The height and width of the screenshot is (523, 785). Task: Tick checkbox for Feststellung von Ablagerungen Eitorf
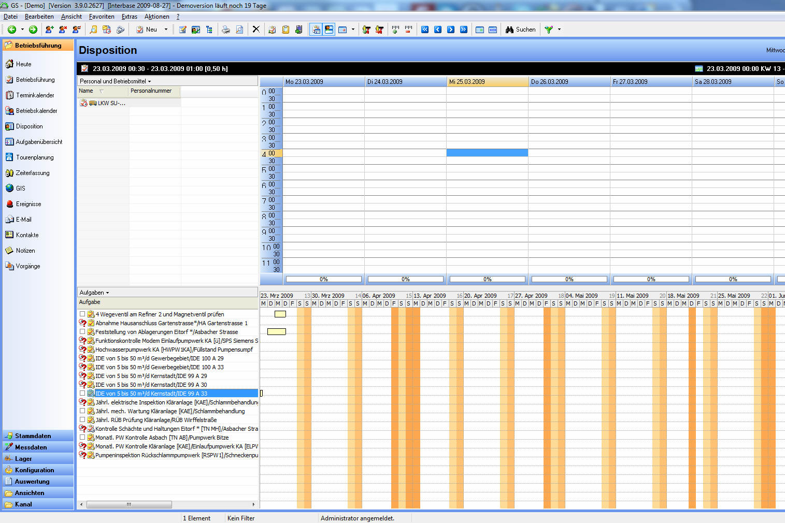tap(82, 331)
